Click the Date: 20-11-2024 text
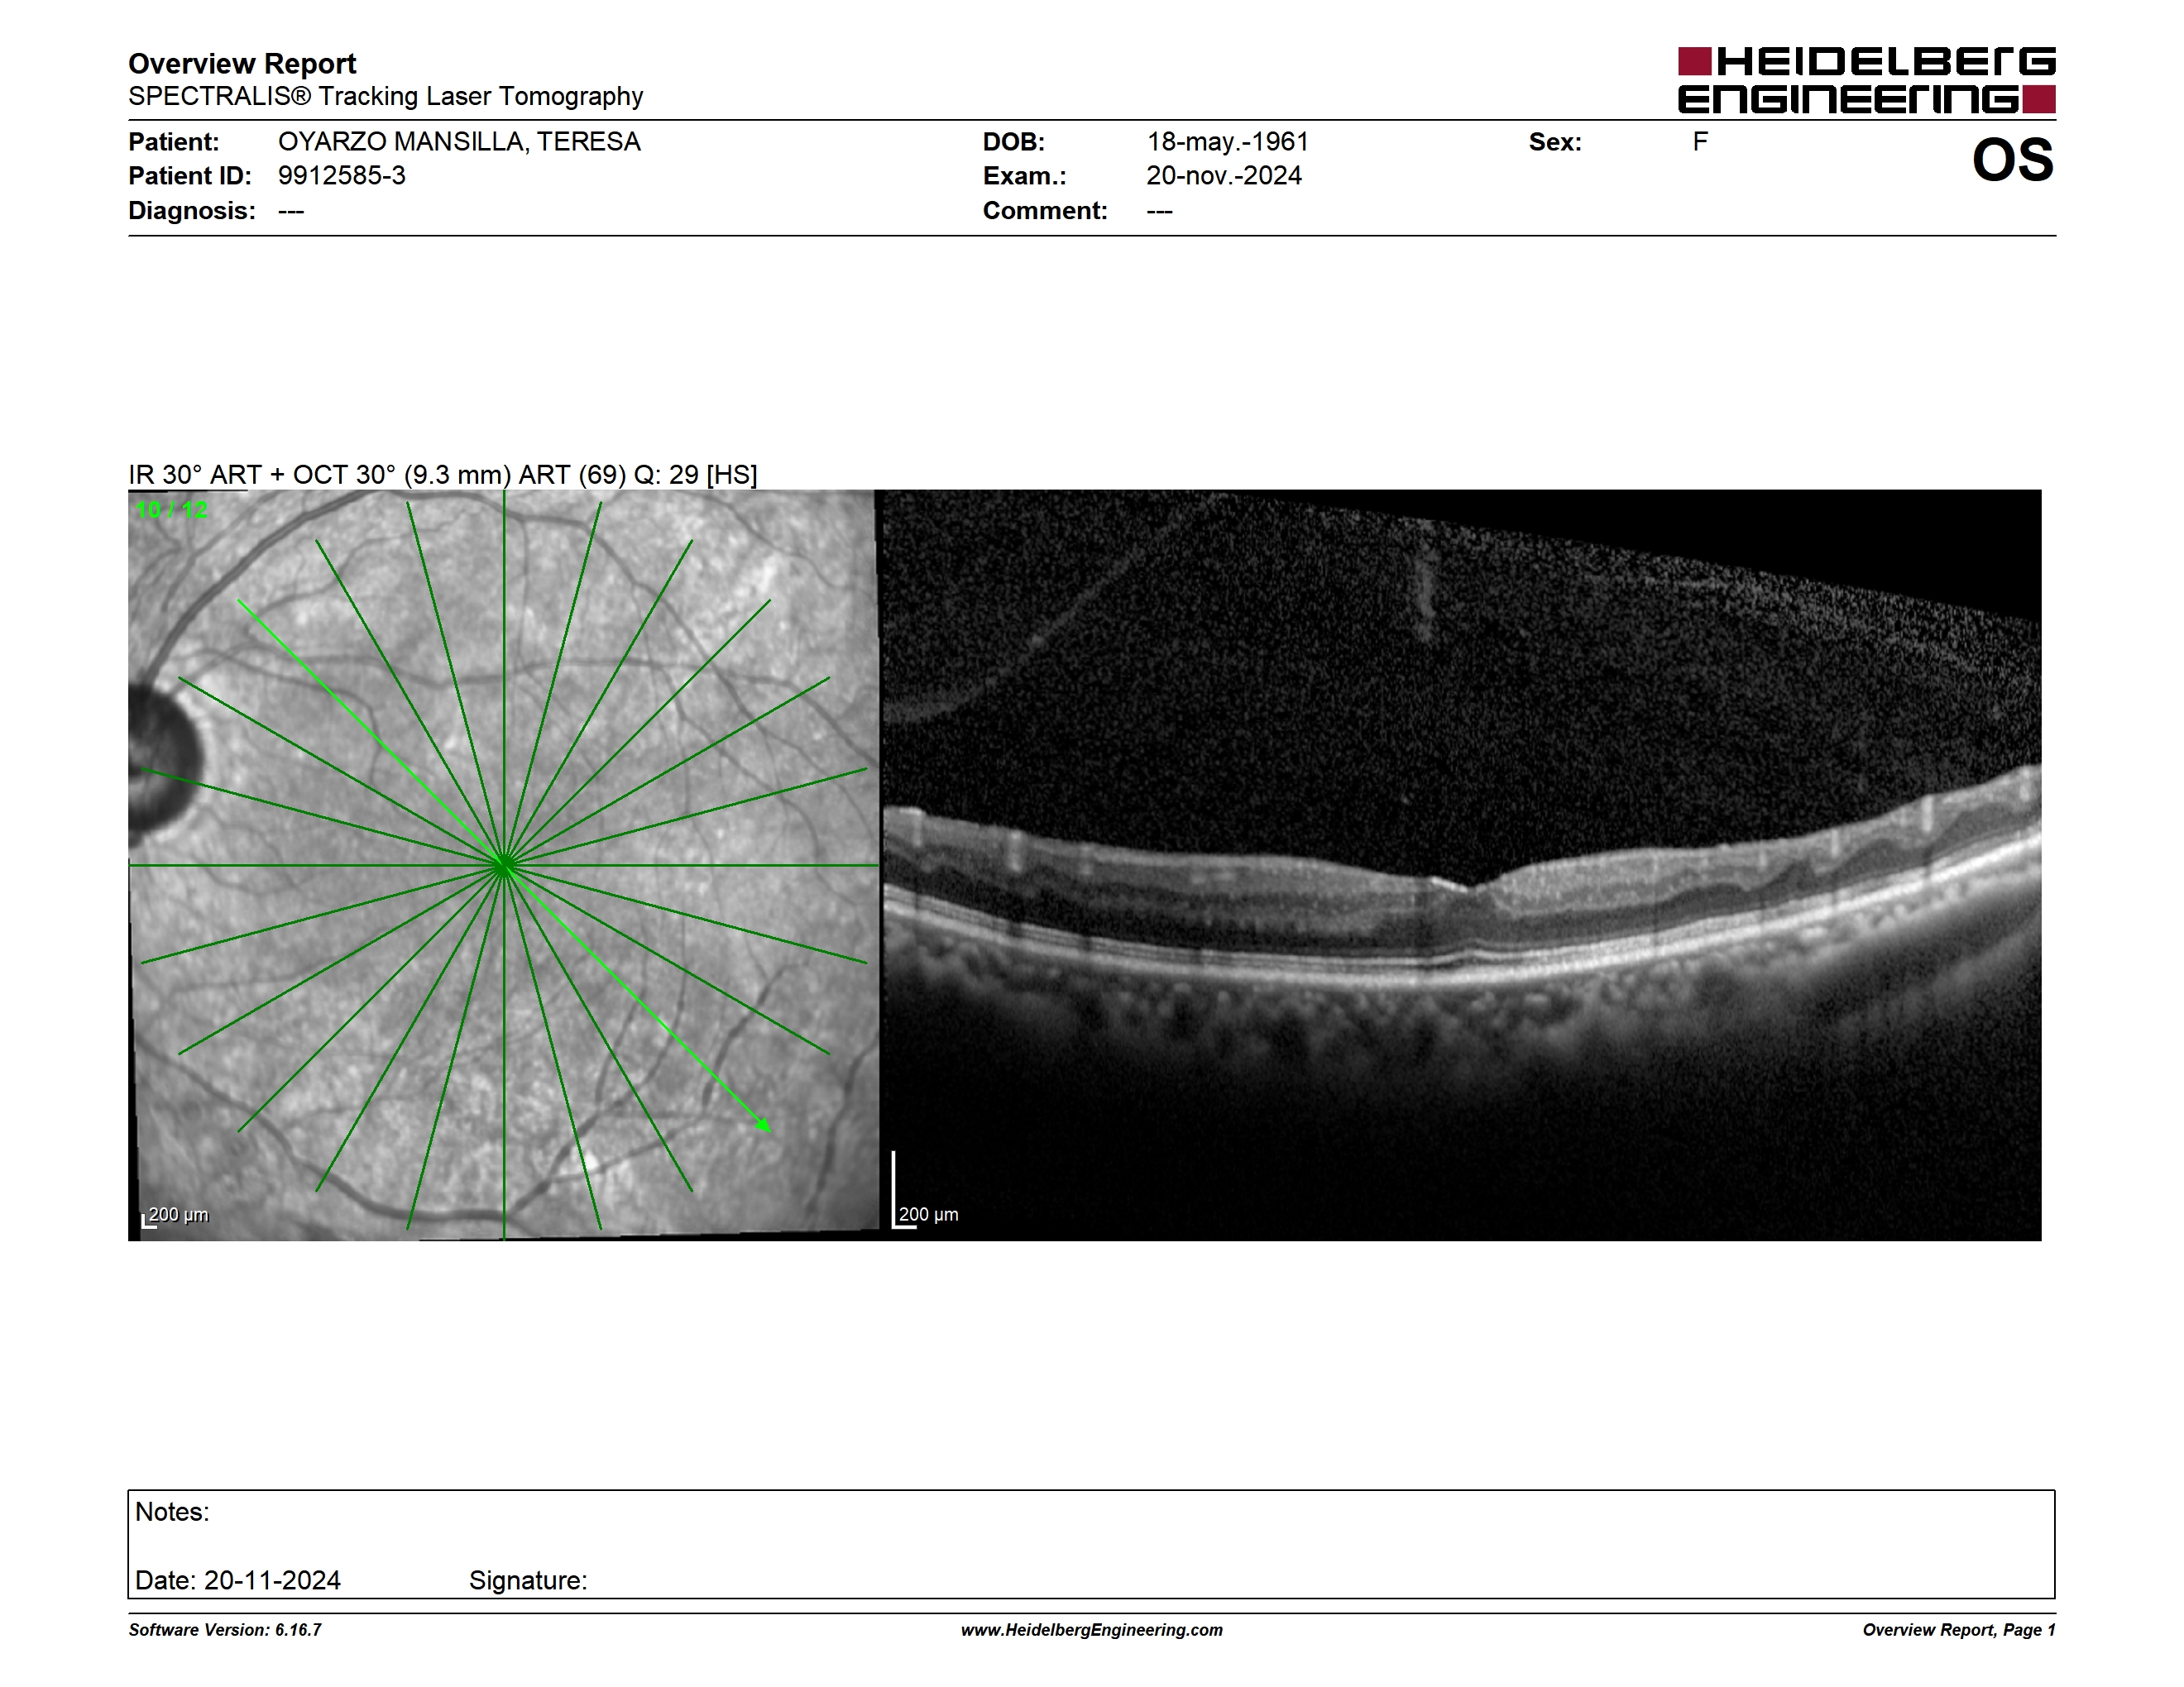Screen dimensions: 2184x1687 pos(238,1580)
